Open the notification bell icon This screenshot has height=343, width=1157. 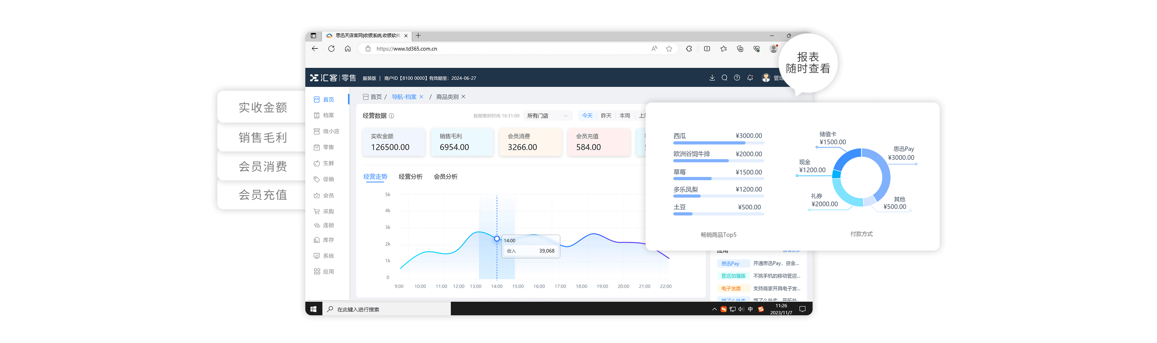750,78
